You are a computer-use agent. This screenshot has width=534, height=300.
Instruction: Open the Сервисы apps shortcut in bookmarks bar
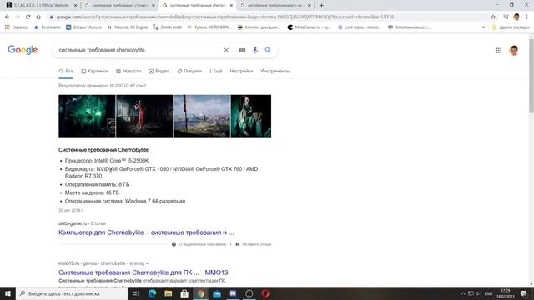pyautogui.click(x=17, y=27)
